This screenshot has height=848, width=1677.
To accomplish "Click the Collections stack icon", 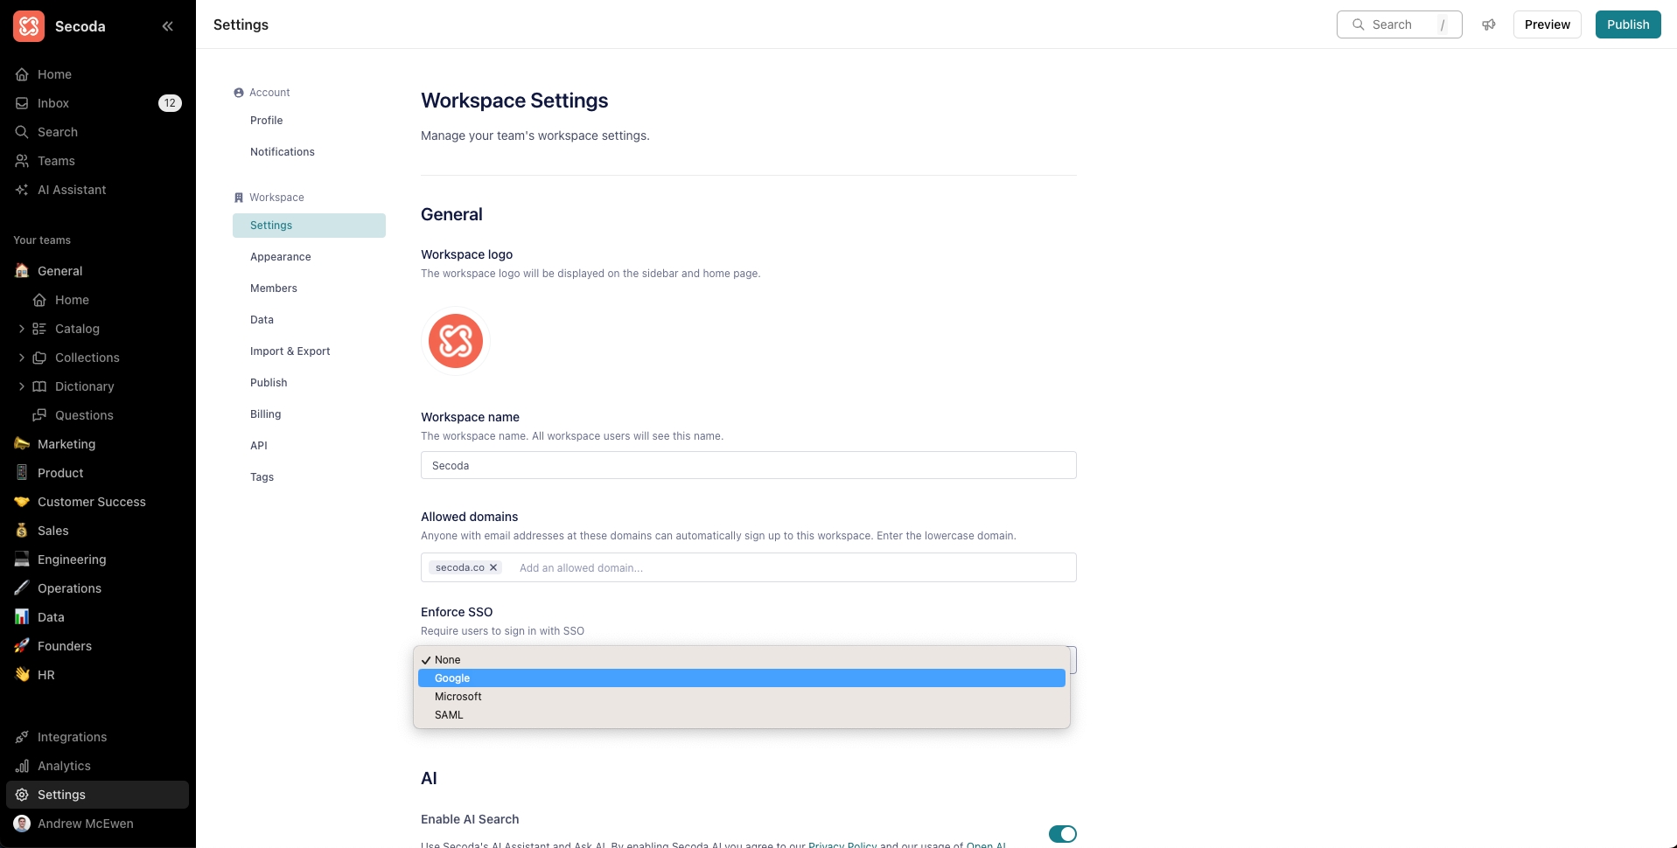I will (x=39, y=358).
